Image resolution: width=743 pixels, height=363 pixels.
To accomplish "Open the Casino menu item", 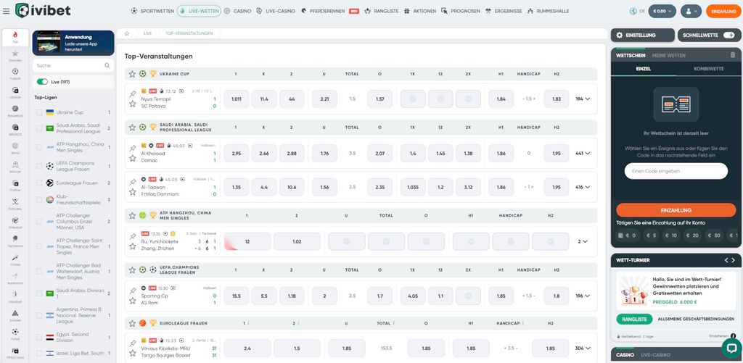I will click(x=237, y=11).
